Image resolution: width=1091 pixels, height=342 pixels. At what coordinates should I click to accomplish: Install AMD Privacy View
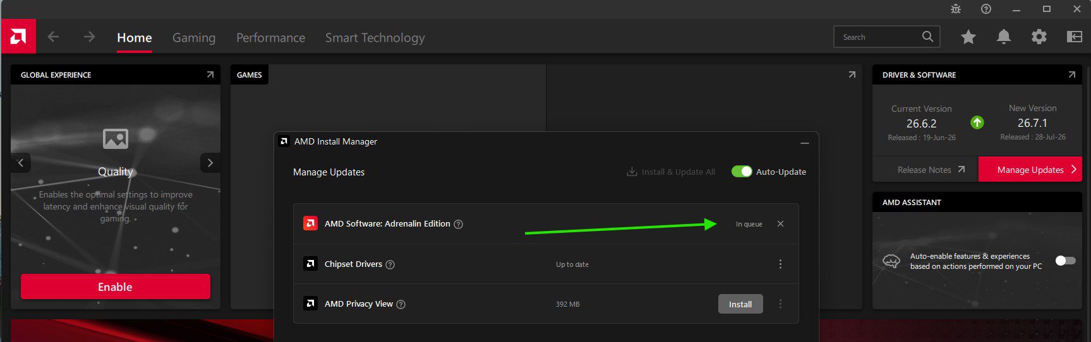coord(740,304)
